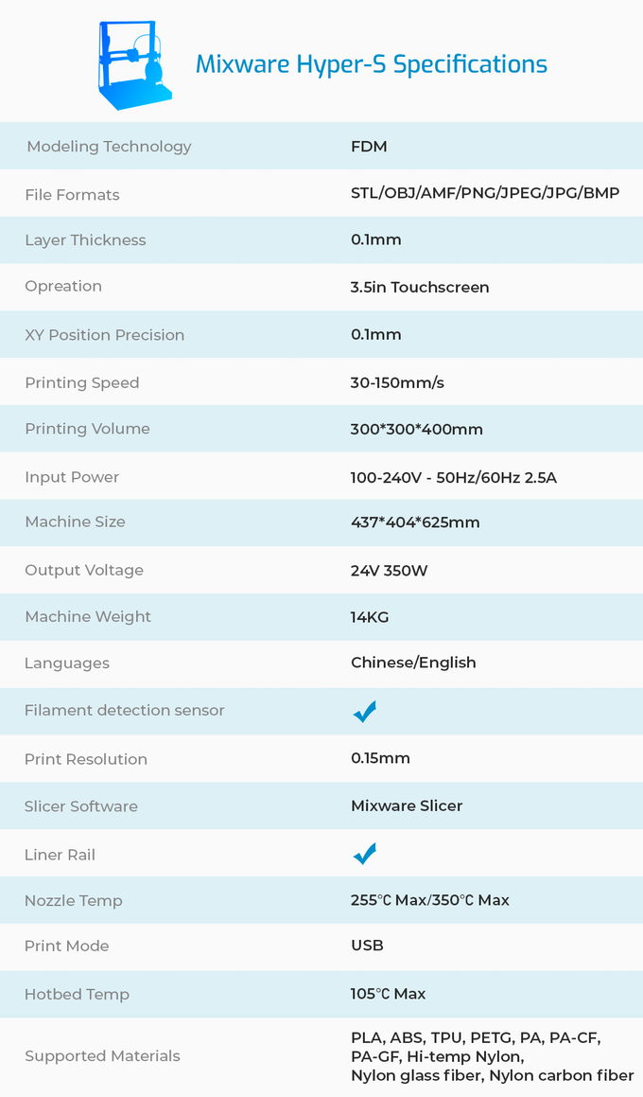Select the Hotbed Temp label
The height and width of the screenshot is (1097, 643).
(77, 994)
